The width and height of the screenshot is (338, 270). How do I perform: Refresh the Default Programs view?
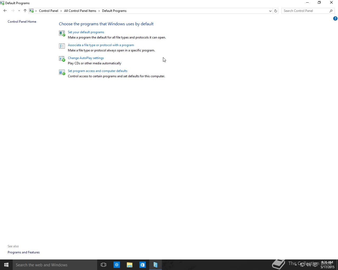[275, 11]
